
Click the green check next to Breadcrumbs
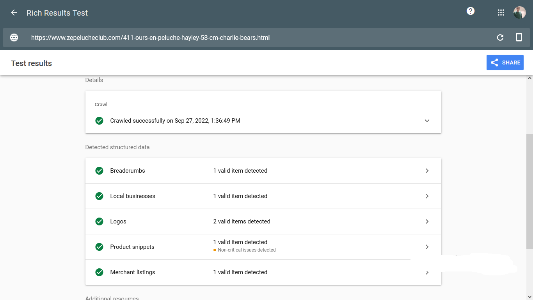[x=99, y=171]
